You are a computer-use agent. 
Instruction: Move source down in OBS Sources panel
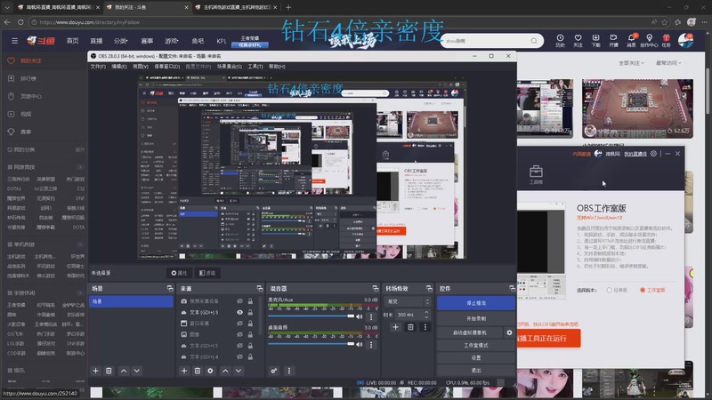coord(239,371)
